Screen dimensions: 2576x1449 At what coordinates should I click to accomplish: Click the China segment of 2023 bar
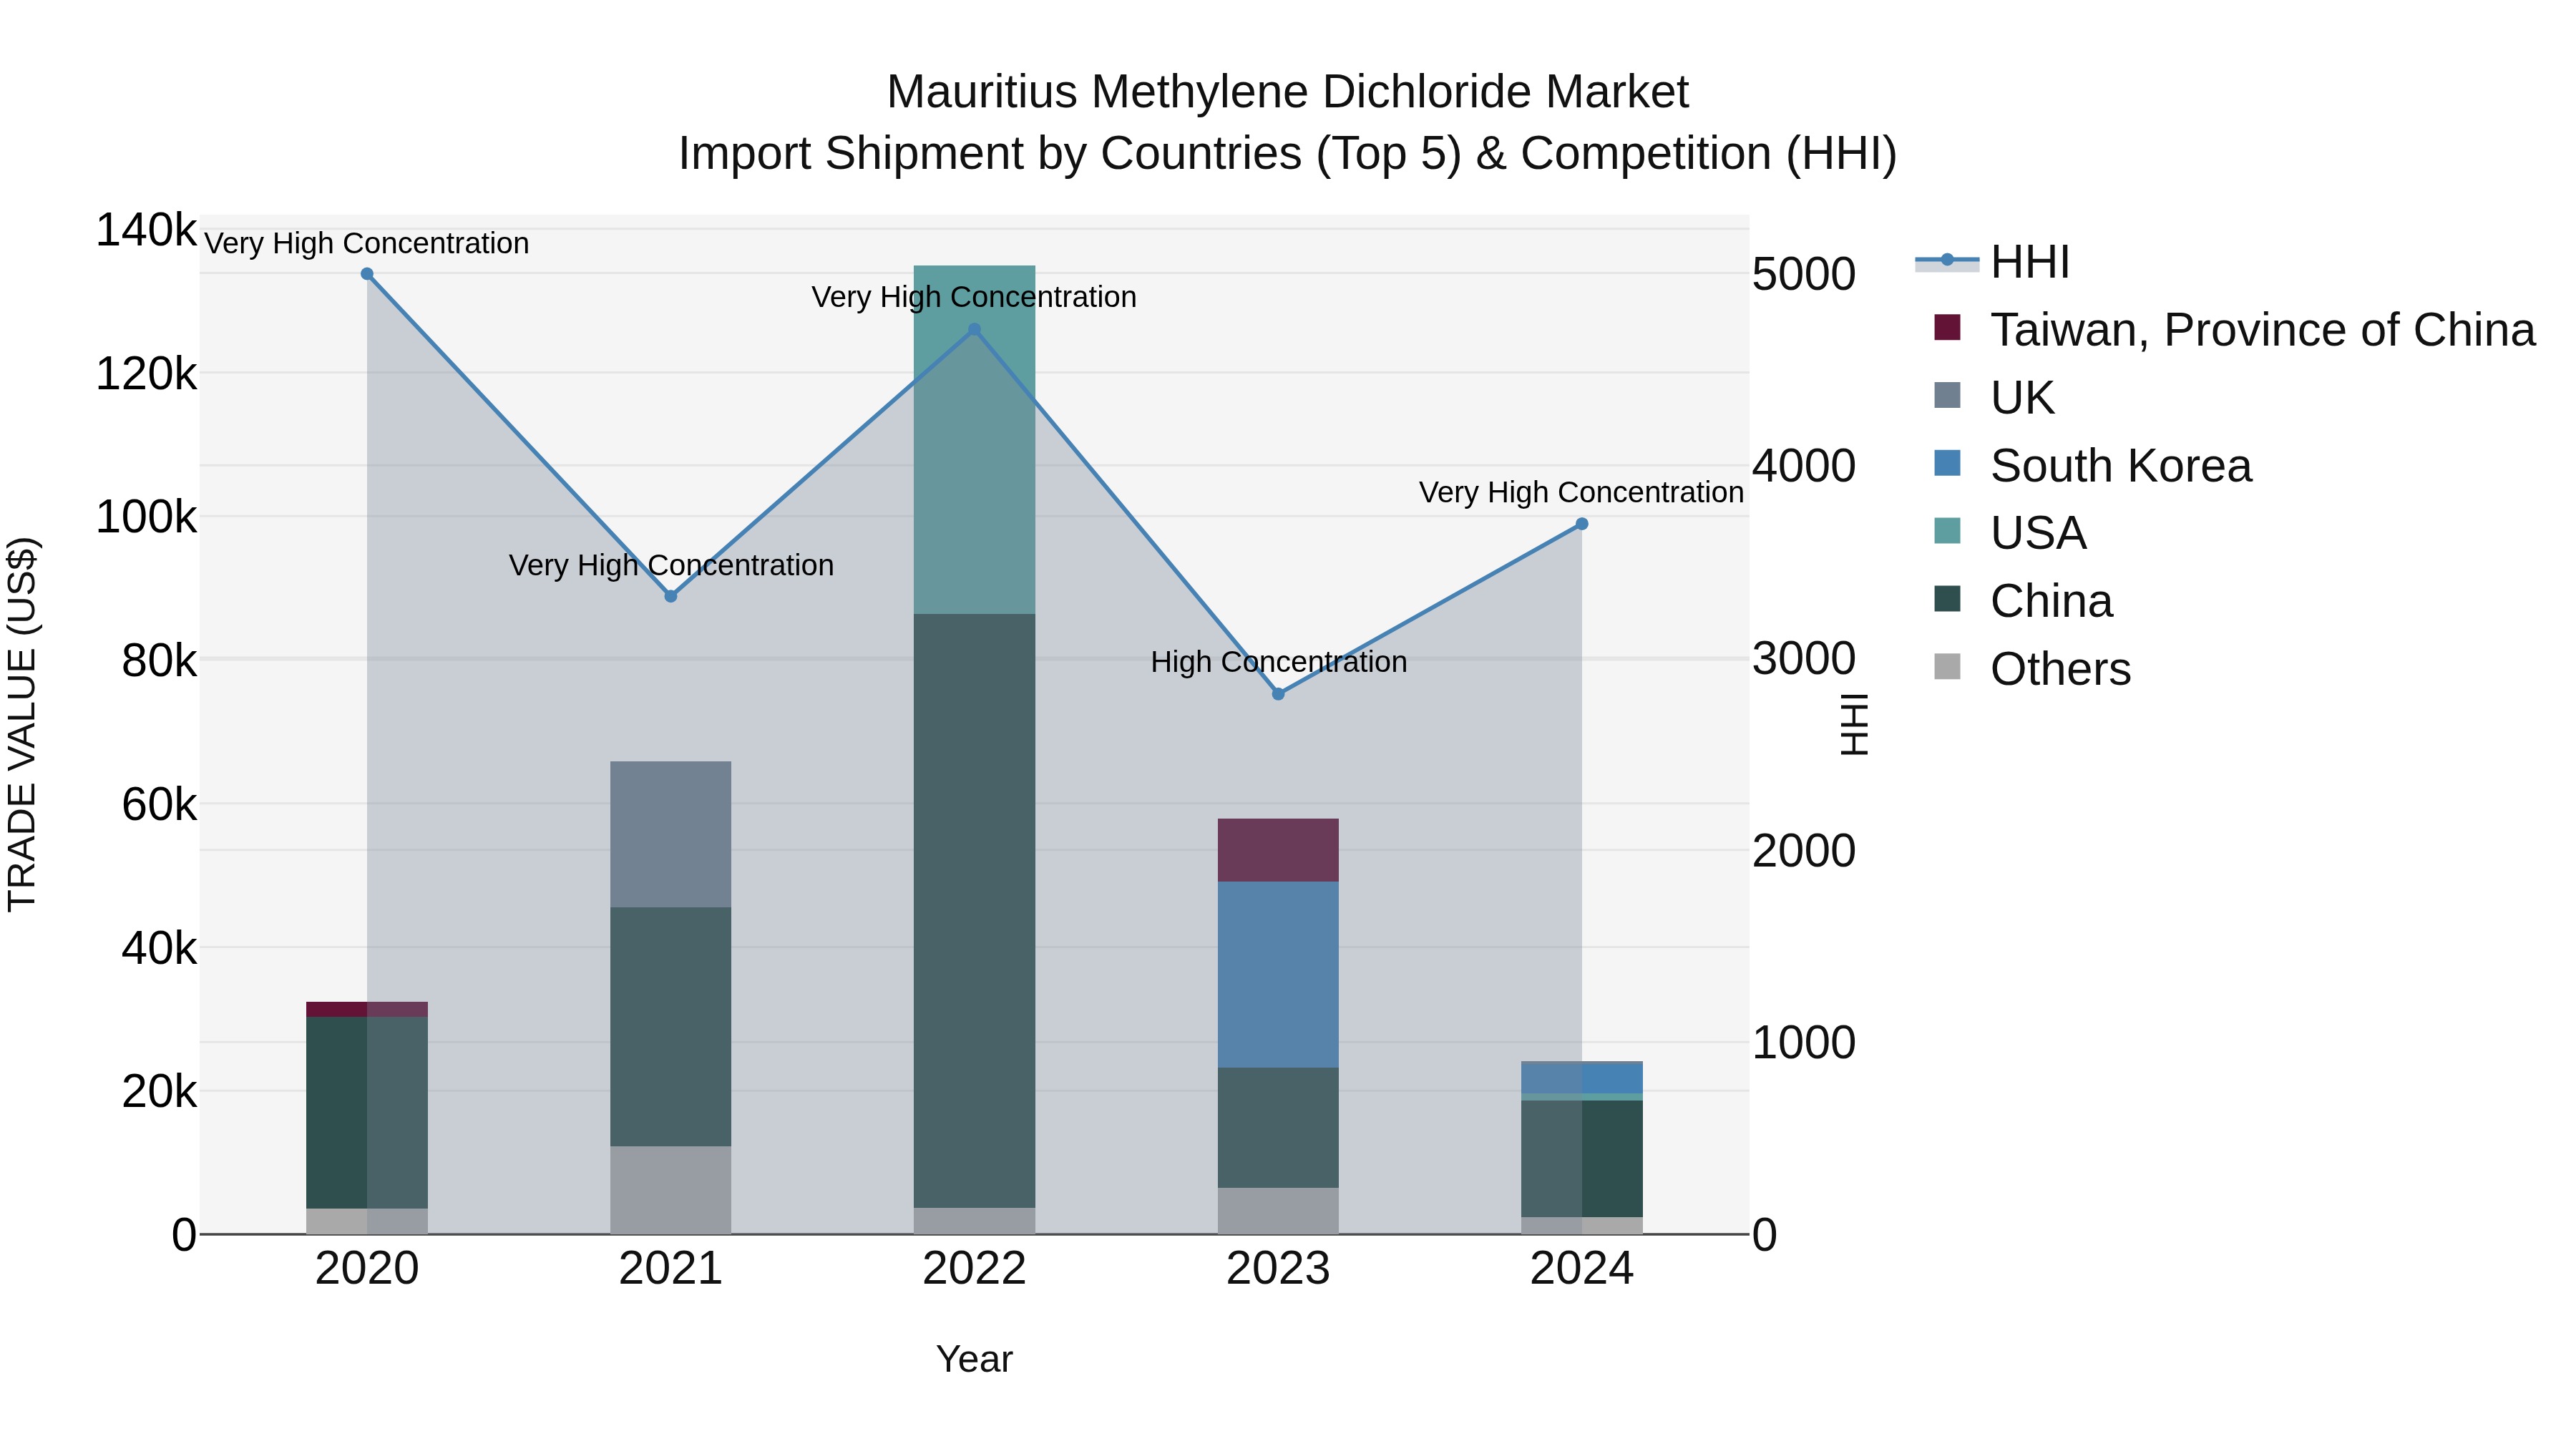(1278, 1128)
